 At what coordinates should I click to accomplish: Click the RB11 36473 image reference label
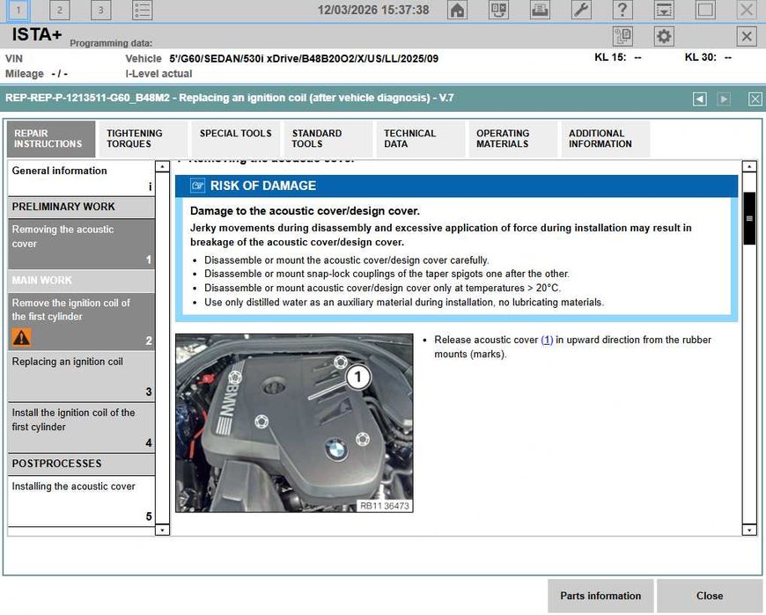click(x=385, y=506)
